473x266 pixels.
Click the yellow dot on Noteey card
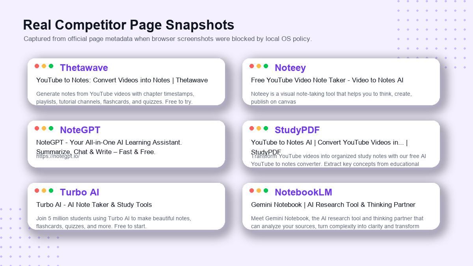259,66
